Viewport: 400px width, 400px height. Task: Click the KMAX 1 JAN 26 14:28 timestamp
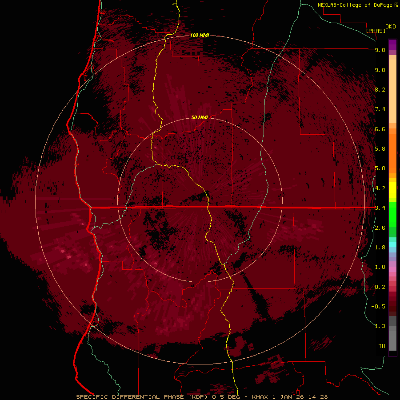tap(290, 397)
